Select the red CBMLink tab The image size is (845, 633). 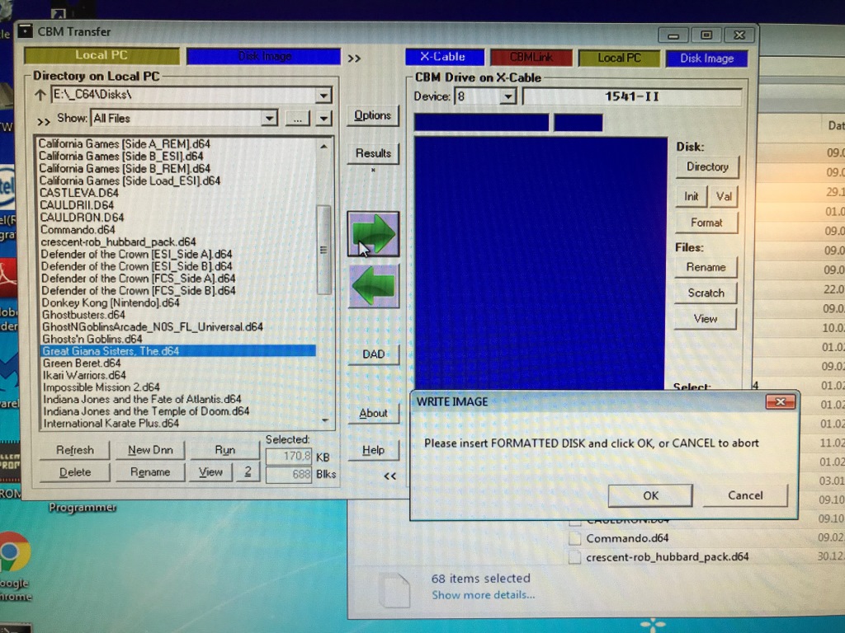coord(531,58)
